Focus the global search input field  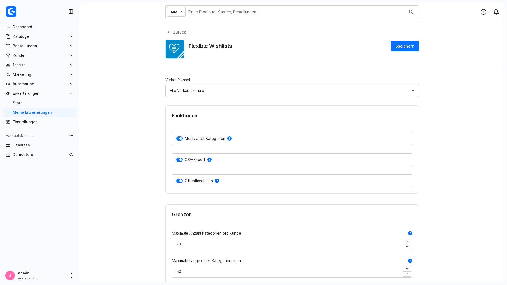(x=296, y=12)
